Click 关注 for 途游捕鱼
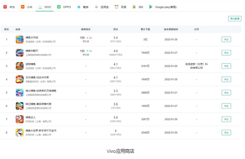245x159 pixels. coord(226,66)
